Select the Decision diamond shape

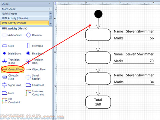(34, 35)
